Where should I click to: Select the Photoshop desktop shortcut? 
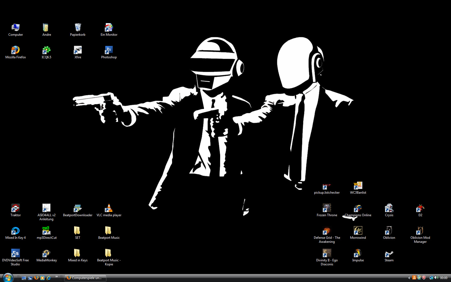point(109,52)
